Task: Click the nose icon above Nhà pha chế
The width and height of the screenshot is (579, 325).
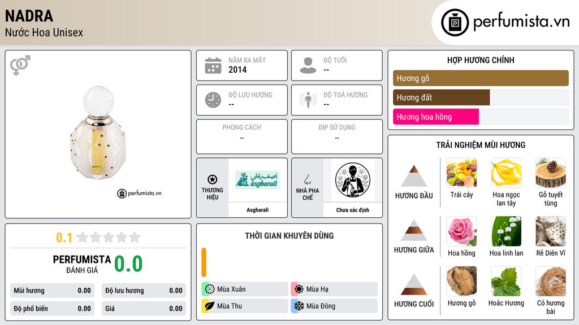Action: (307, 179)
